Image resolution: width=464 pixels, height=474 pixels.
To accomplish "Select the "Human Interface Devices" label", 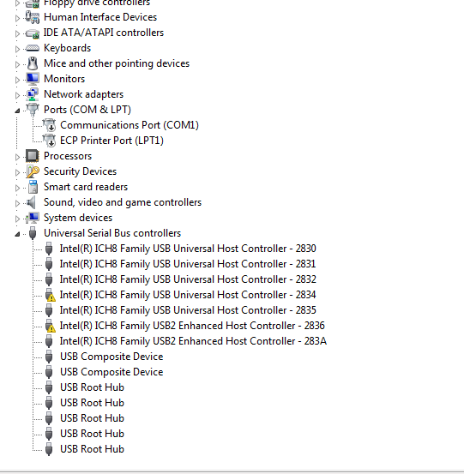I will coord(100,17).
